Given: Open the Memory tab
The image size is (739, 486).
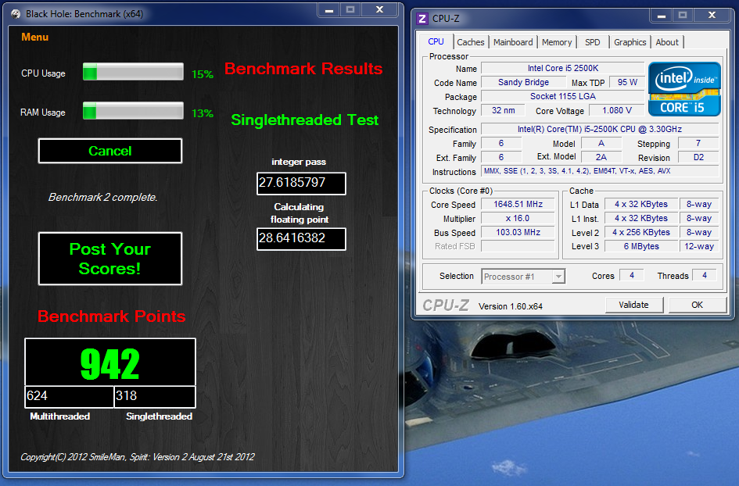Looking at the screenshot, I should tap(557, 42).
